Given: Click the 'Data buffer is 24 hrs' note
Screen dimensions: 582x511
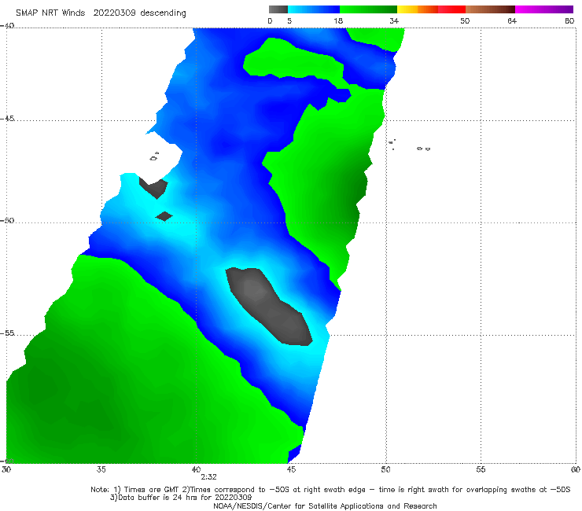Looking at the screenshot, I should (x=181, y=498).
